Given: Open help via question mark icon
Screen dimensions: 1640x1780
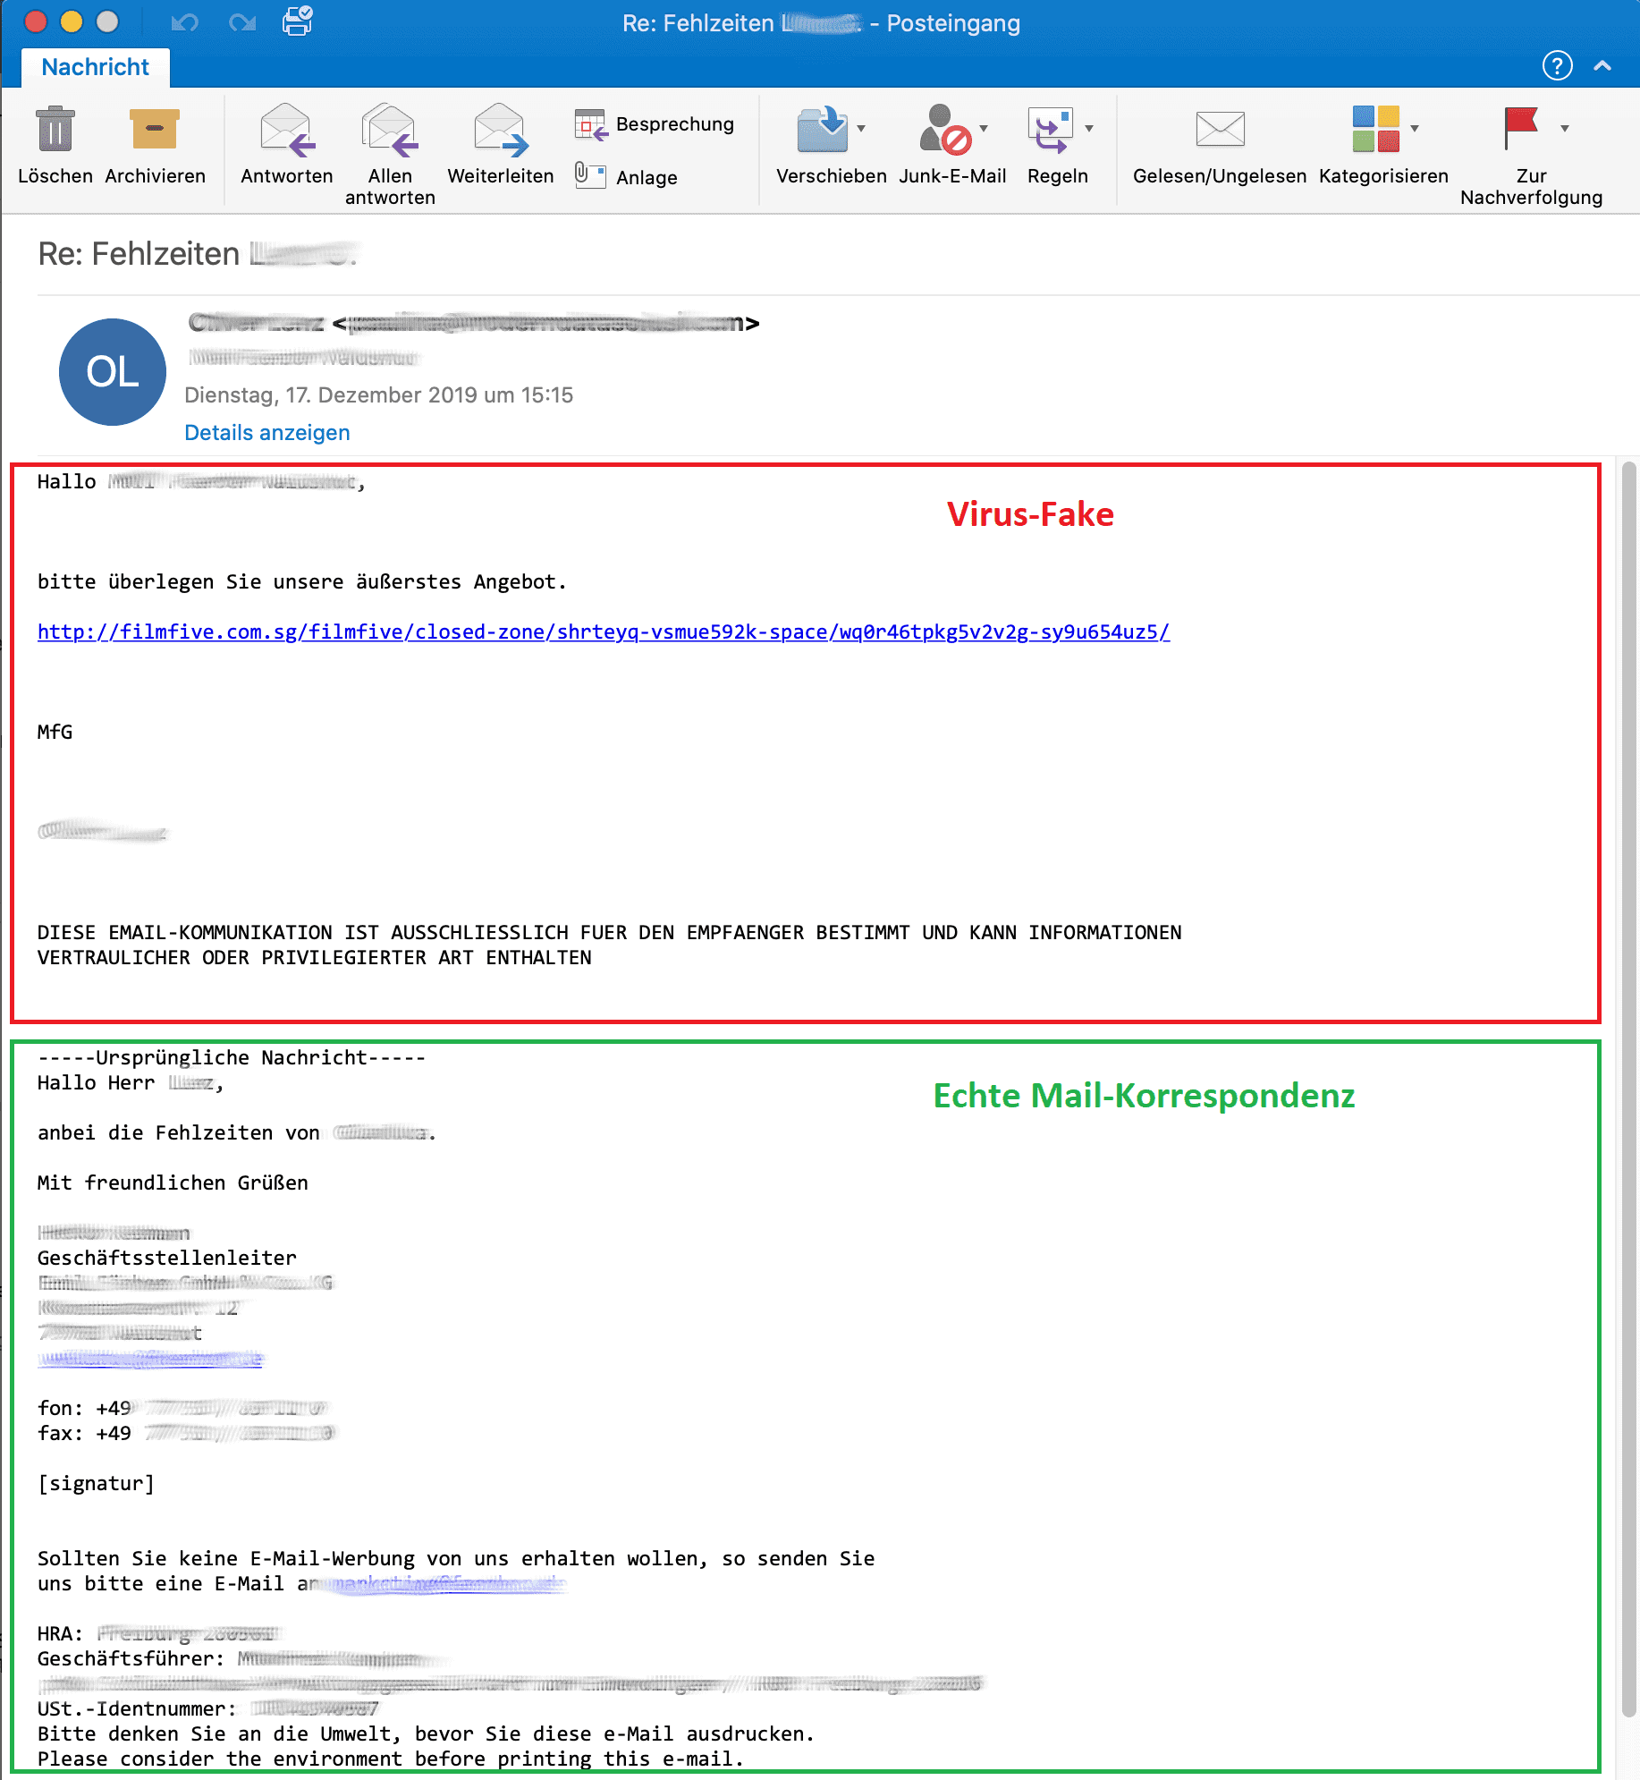Looking at the screenshot, I should (x=1557, y=65).
